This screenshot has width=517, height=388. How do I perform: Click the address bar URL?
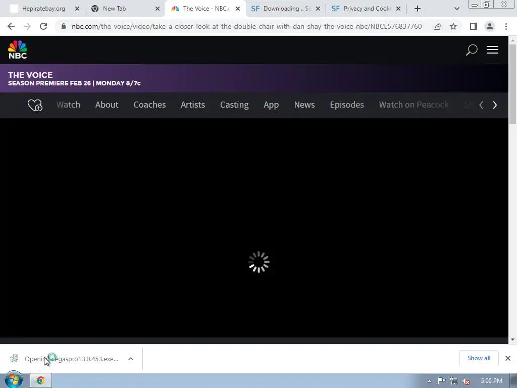pyautogui.click(x=246, y=26)
